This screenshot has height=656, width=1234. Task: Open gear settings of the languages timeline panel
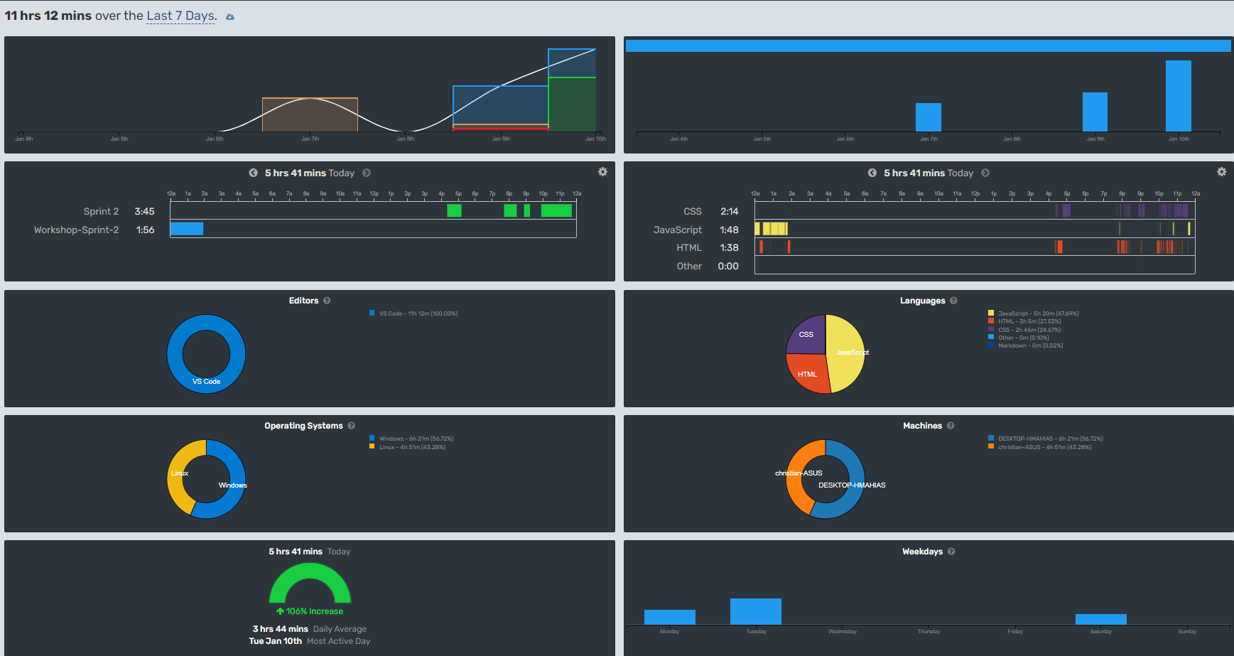[x=1221, y=172]
